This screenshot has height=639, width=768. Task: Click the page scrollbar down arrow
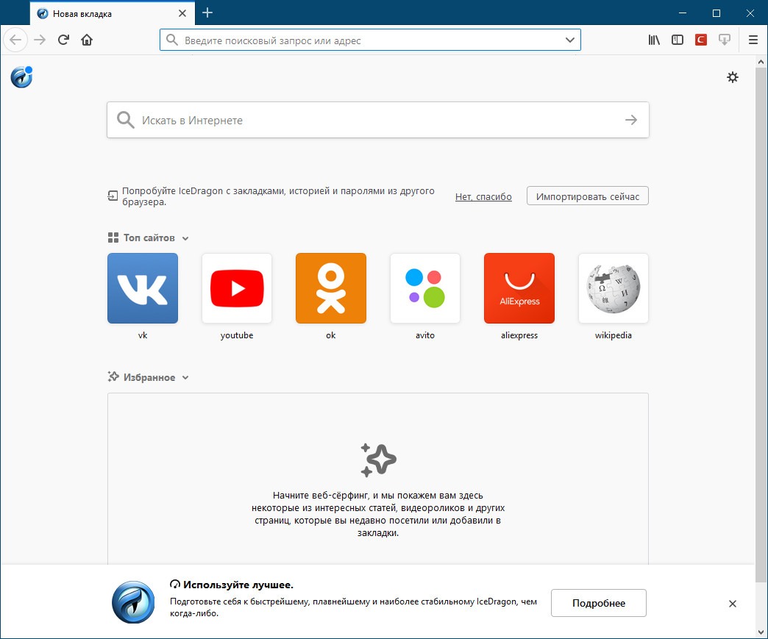click(761, 632)
